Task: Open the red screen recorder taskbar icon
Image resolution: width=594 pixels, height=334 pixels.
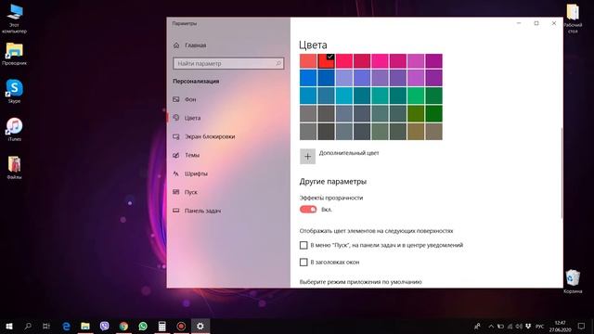Action: [181, 326]
